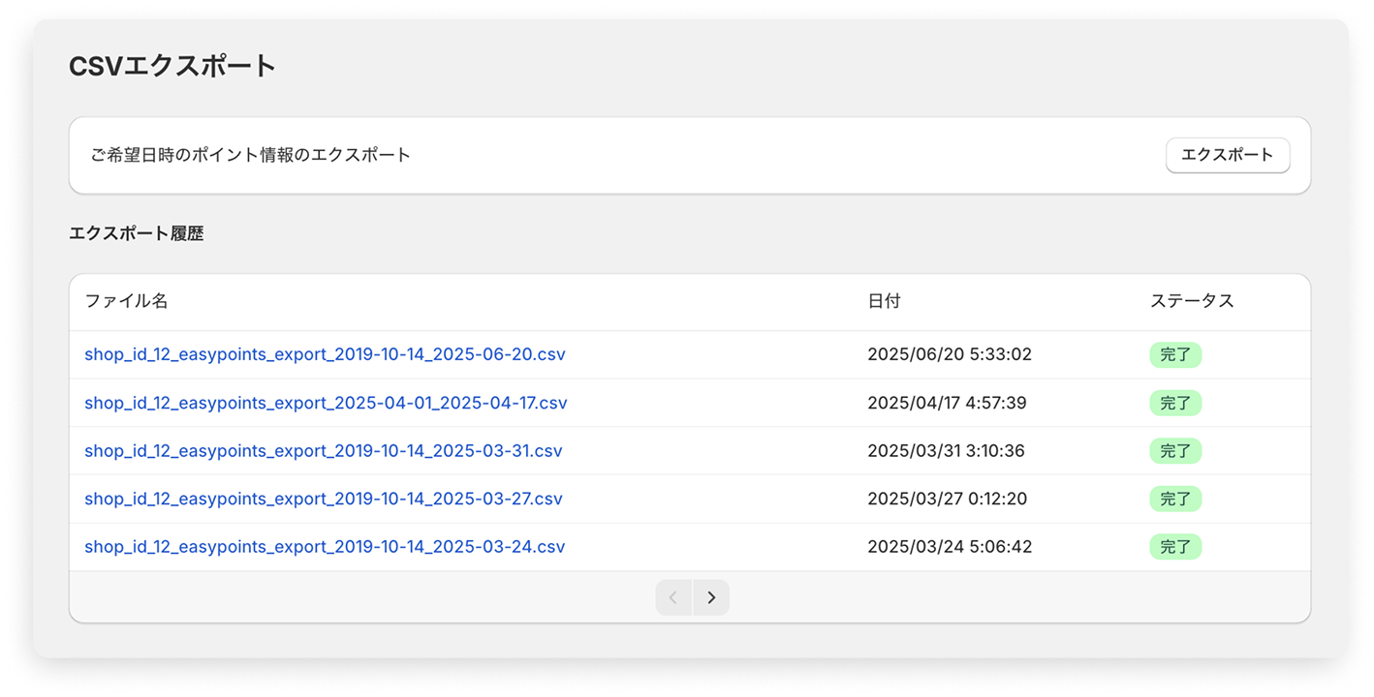Click the ファイル名 column header
Image resolution: width=1374 pixels, height=697 pixels.
126,301
